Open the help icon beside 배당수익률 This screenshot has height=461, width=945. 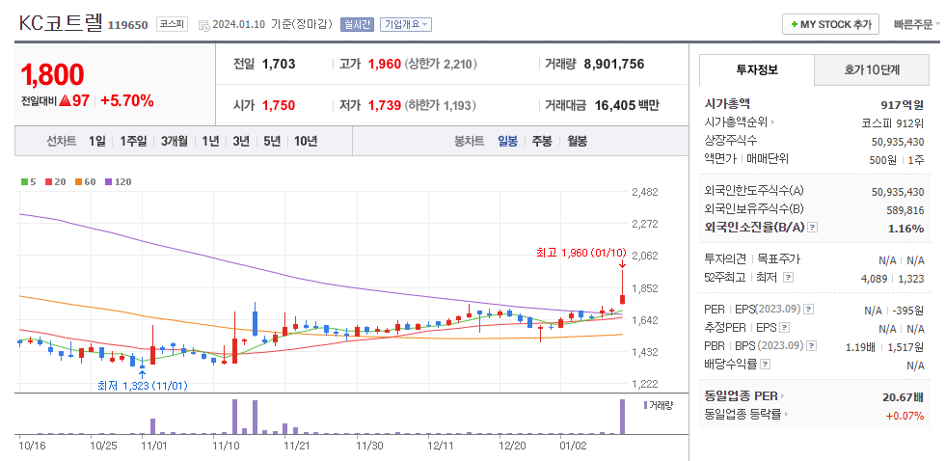[765, 365]
